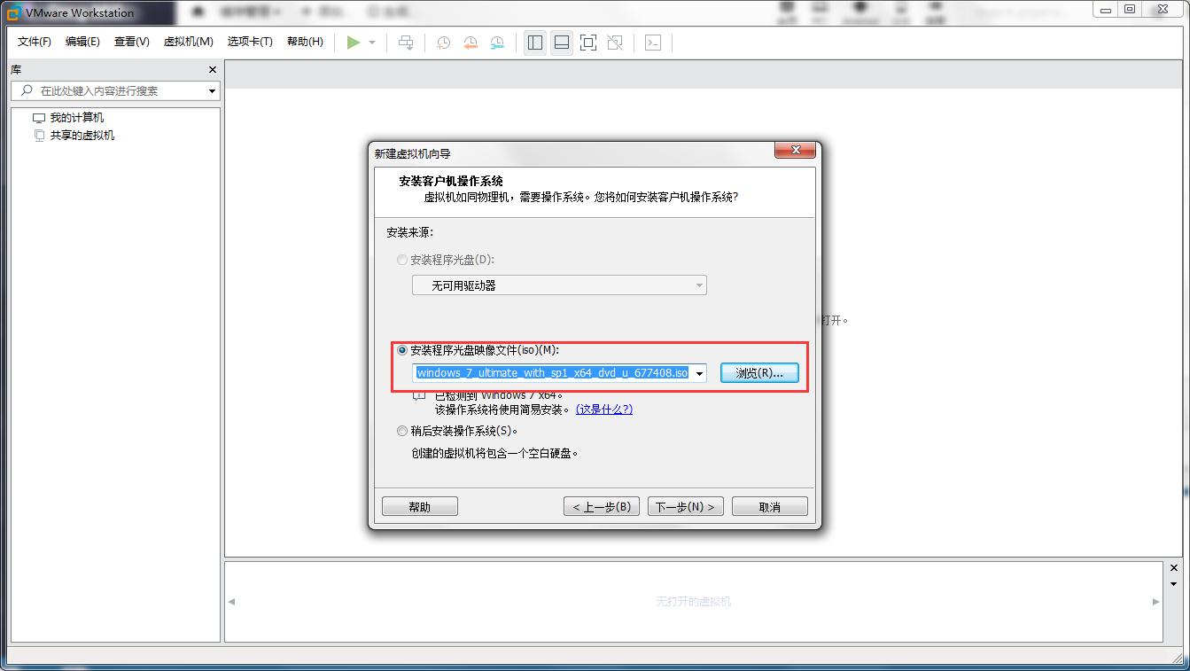This screenshot has width=1190, height=671.
Task: Open the 编辑(E) menu
Action: point(82,42)
